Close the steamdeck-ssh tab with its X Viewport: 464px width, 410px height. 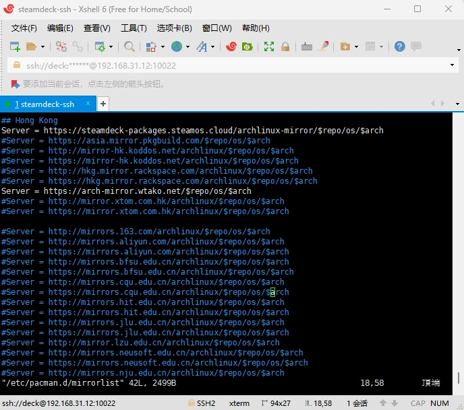[x=88, y=104]
